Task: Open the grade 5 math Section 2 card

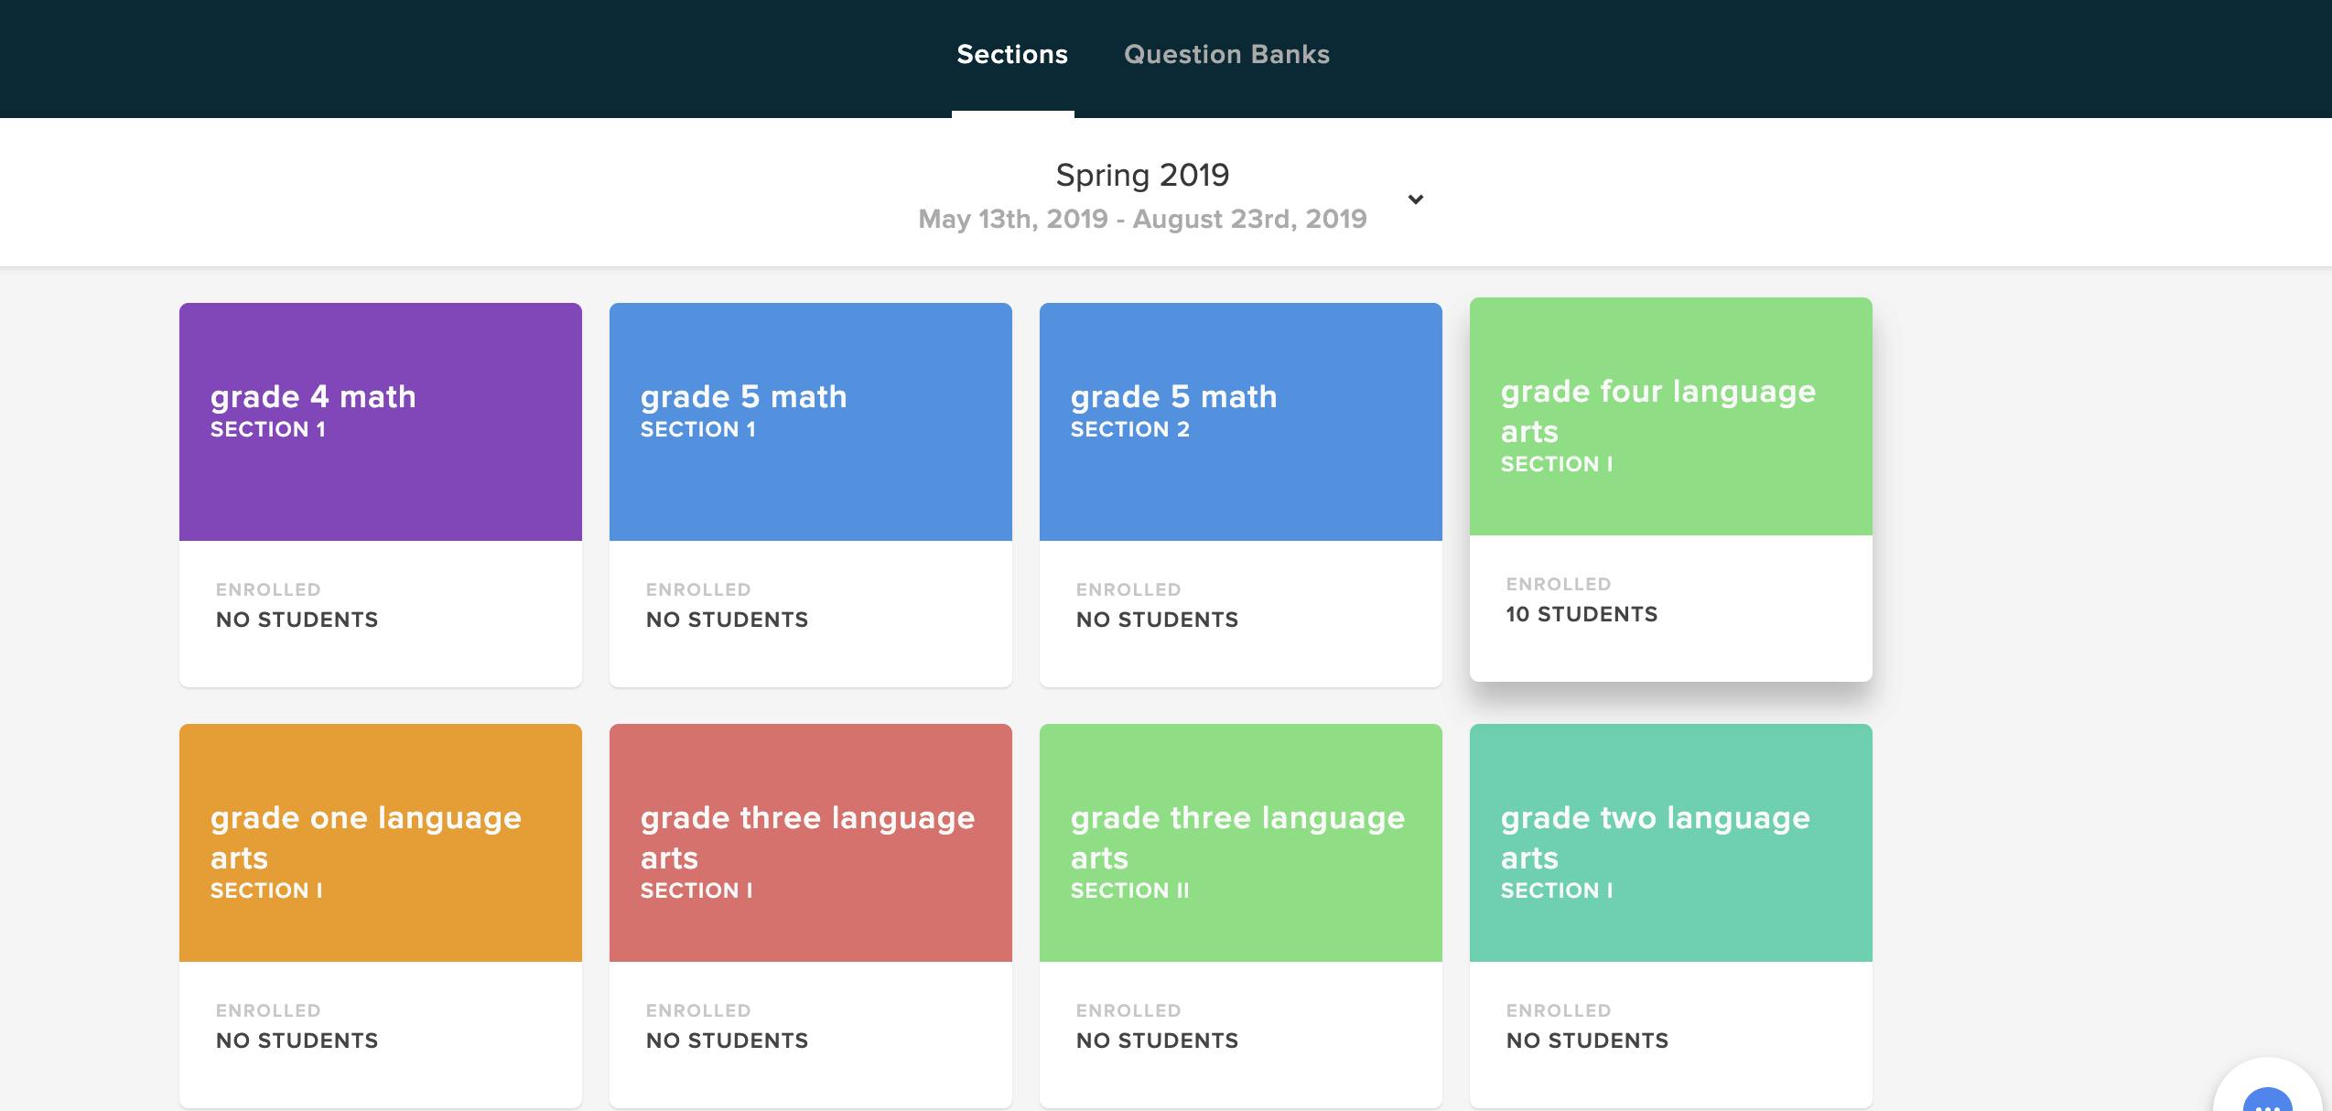Action: click(x=1241, y=495)
